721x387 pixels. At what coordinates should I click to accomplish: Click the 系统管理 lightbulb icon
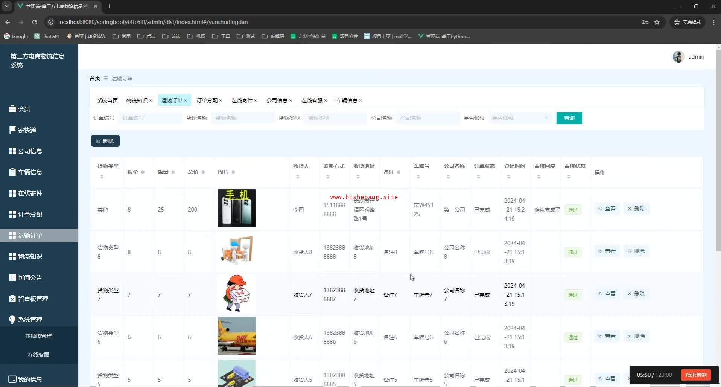pos(12,320)
